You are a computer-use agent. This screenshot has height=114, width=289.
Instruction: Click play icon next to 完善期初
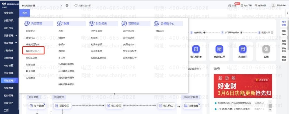[x=204, y=32]
